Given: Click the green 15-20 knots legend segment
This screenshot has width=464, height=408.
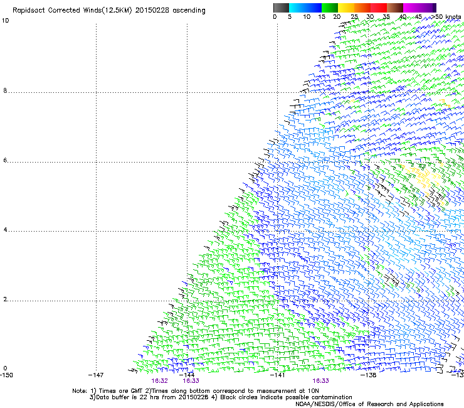Looking at the screenshot, I should 330,8.
